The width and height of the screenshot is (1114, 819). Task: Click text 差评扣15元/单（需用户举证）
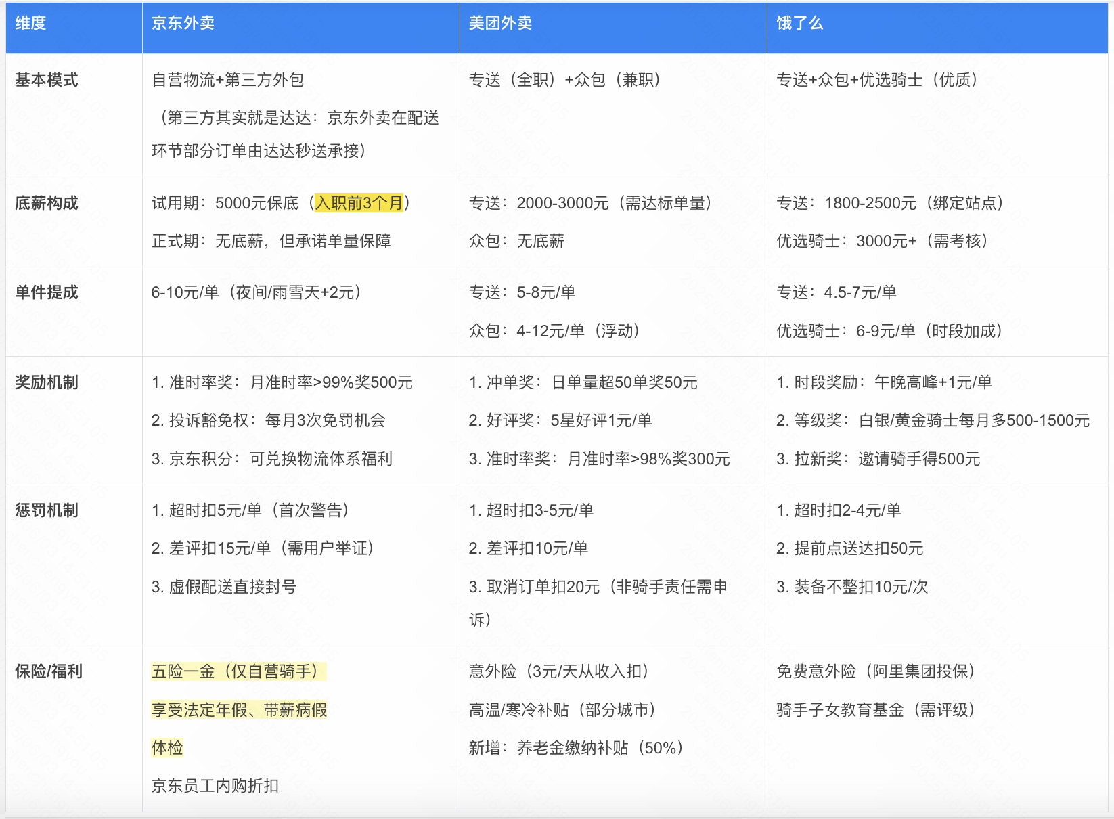pyautogui.click(x=272, y=548)
